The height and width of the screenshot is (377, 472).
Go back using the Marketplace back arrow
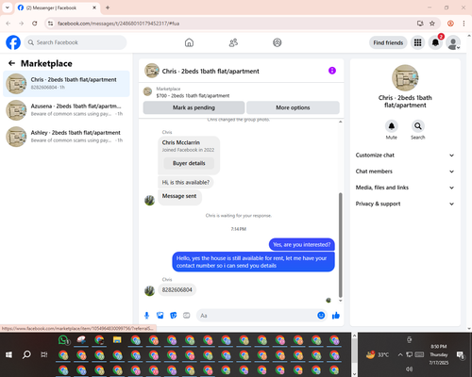(11, 63)
